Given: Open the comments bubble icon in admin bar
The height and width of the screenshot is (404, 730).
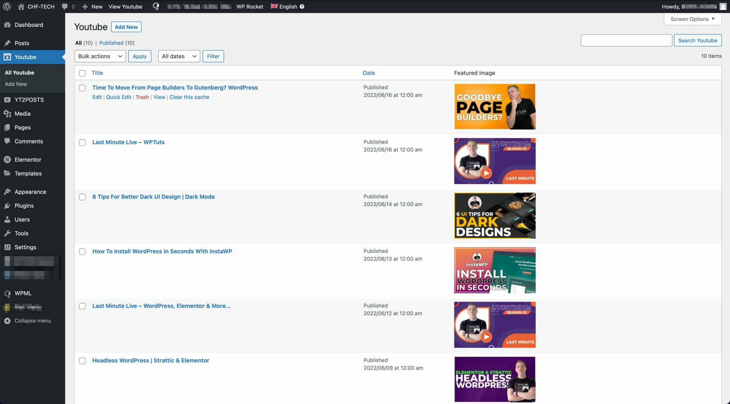Looking at the screenshot, I should click(x=65, y=6).
